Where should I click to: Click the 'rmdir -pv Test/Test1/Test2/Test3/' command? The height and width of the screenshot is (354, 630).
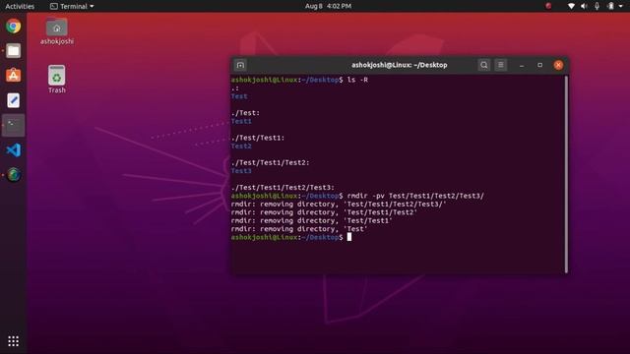tap(415, 196)
